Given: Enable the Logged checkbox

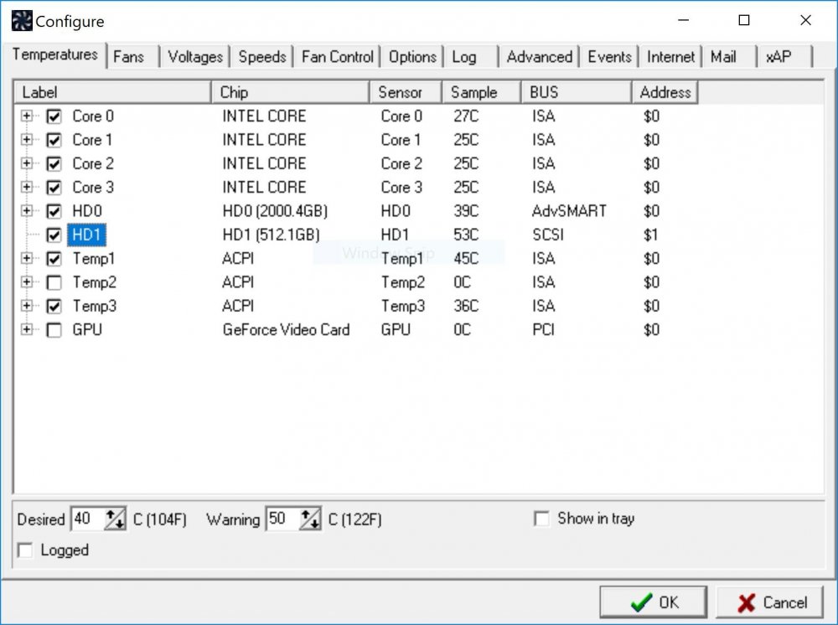Looking at the screenshot, I should [x=25, y=550].
